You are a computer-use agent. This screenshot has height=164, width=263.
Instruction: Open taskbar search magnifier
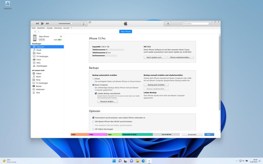pos(120,161)
